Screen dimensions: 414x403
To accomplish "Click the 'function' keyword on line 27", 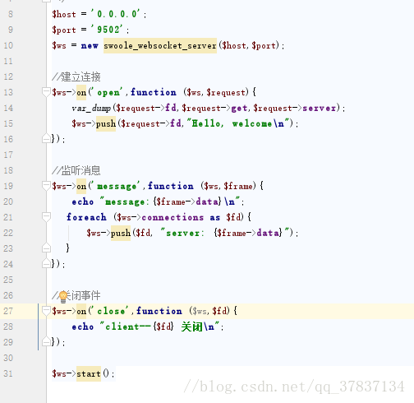I will point(159,311).
